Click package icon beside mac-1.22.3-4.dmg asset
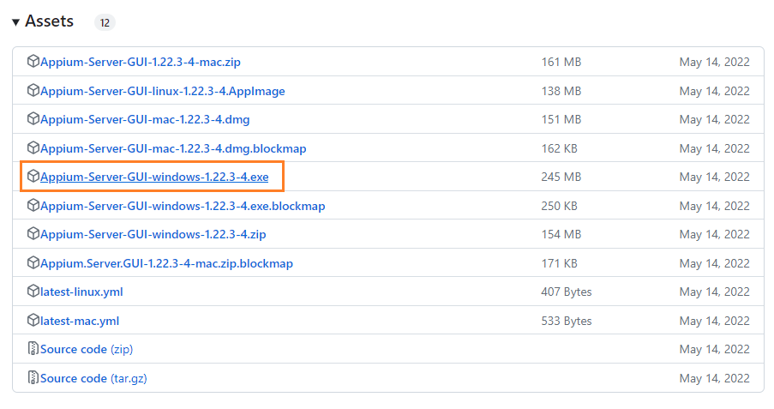The image size is (774, 409). [33, 119]
